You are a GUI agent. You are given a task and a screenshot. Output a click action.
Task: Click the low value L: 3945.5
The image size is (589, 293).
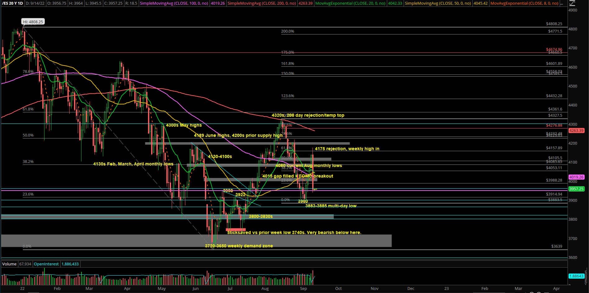pos(93,3)
